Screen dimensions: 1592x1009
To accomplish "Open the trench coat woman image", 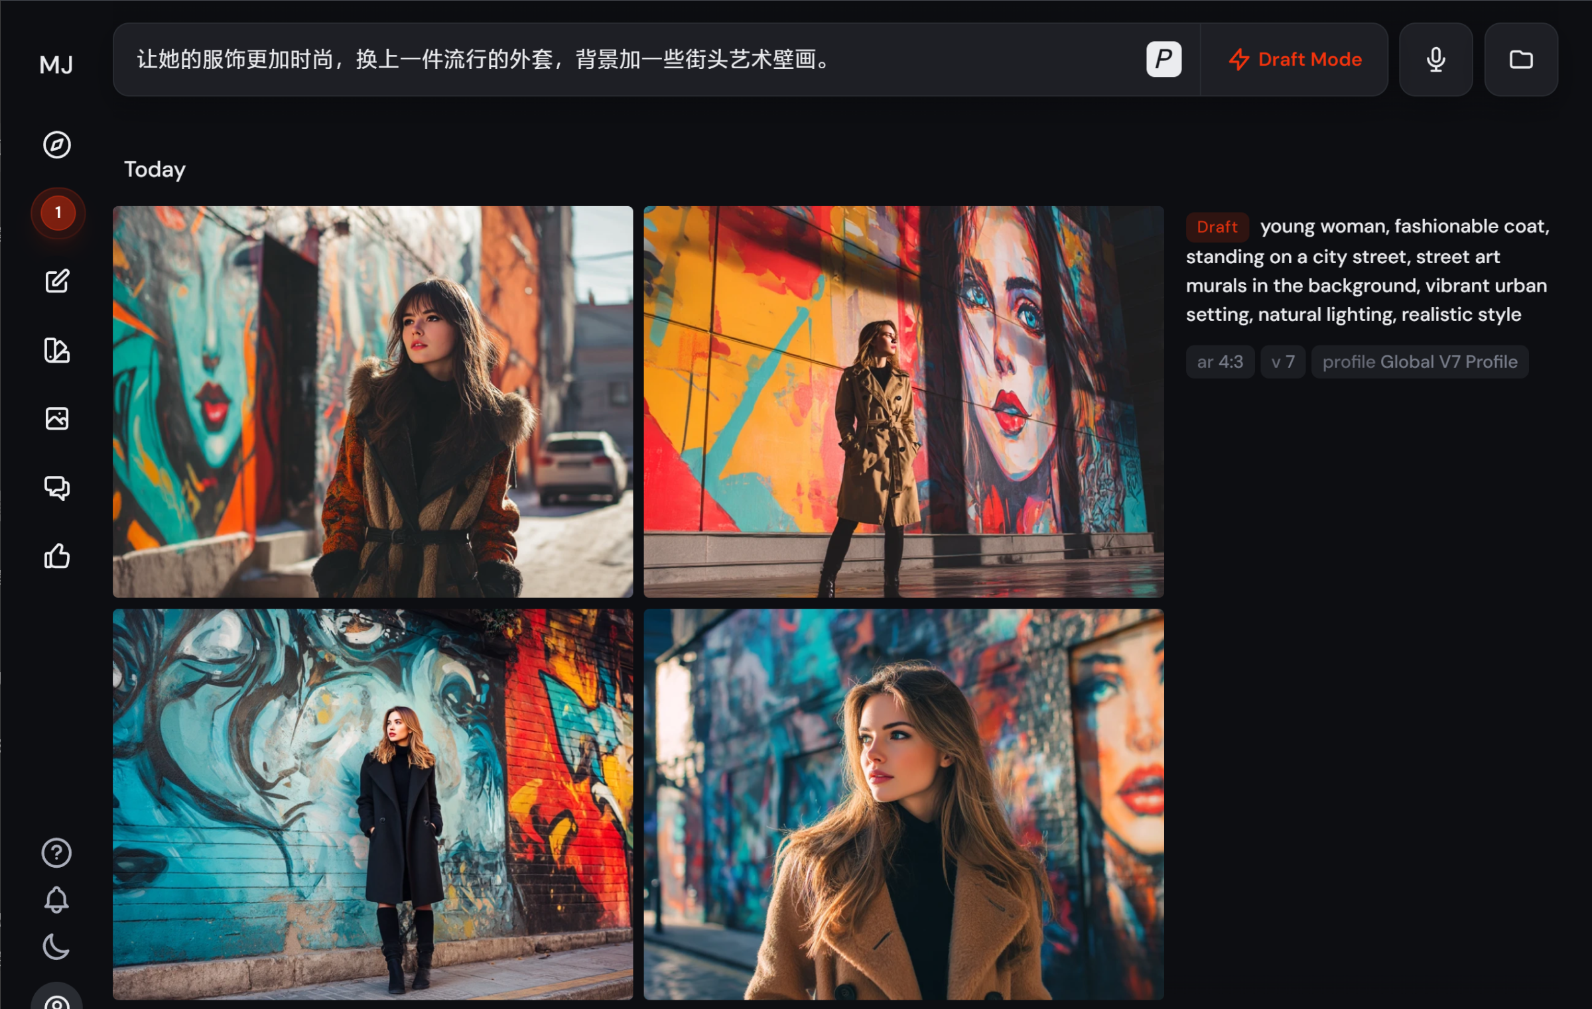I will point(903,402).
